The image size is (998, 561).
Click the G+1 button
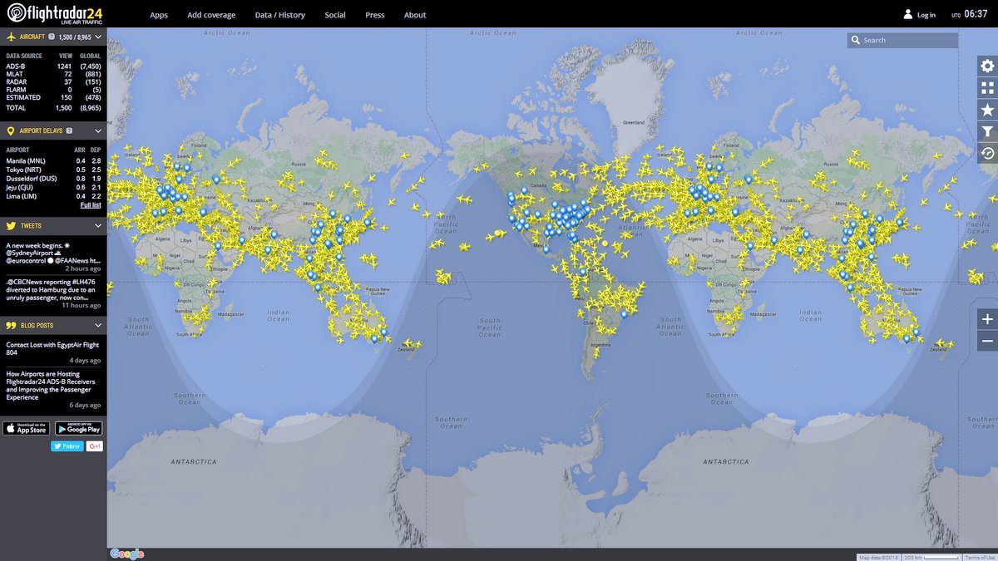click(x=95, y=446)
